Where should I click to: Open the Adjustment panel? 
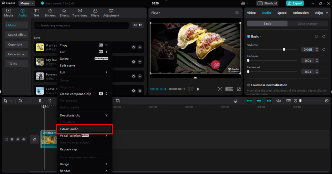coord(111,13)
